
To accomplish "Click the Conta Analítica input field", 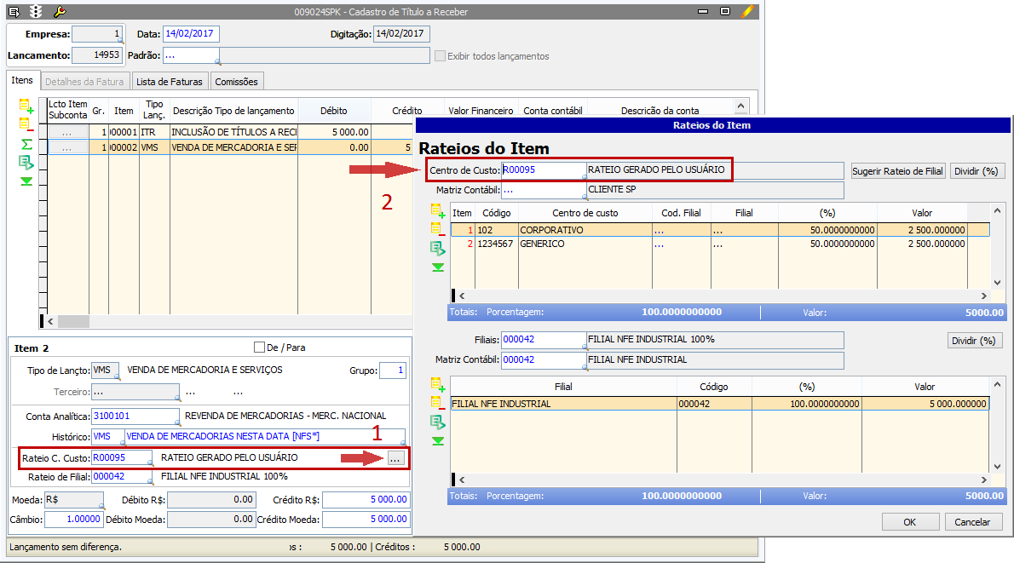I will coord(134,416).
